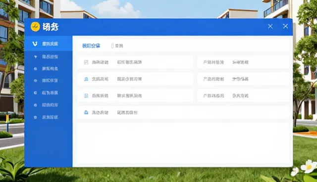The image size is (317, 182).
Task: Open the fifth sidebar sub-item label
Action: 50,105
